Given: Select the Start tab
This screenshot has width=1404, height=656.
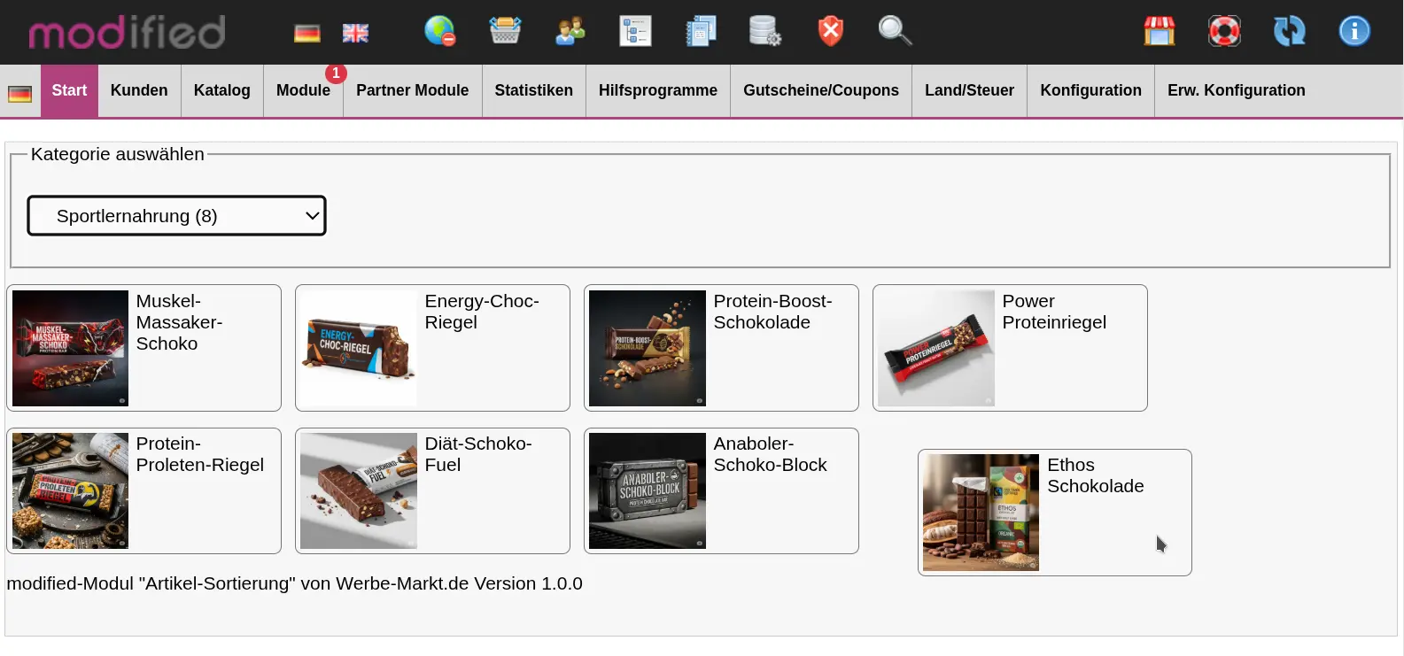Looking at the screenshot, I should coord(69,90).
